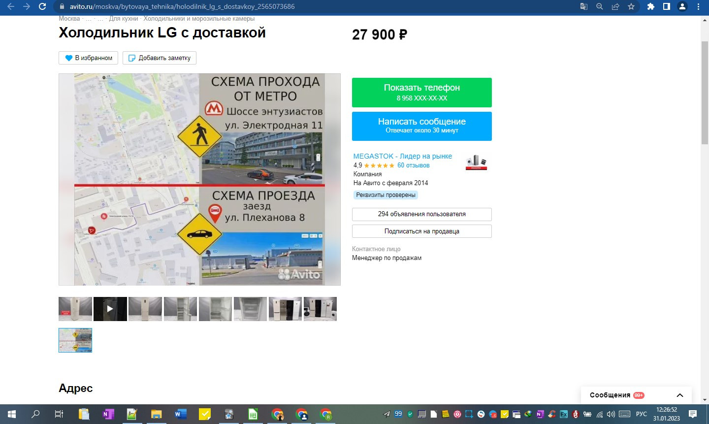Image resolution: width=709 pixels, height=424 pixels.
Task: Click the MEGASTOK seller logo image
Action: [x=476, y=162]
